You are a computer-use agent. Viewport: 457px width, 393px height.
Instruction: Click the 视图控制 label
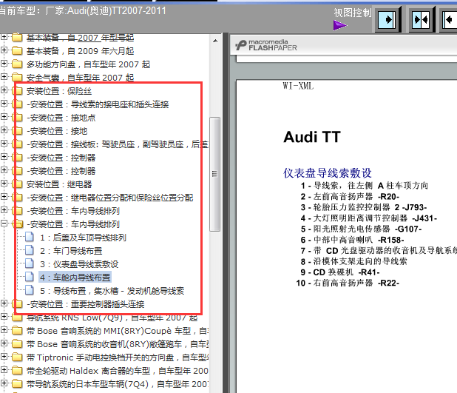click(x=353, y=13)
